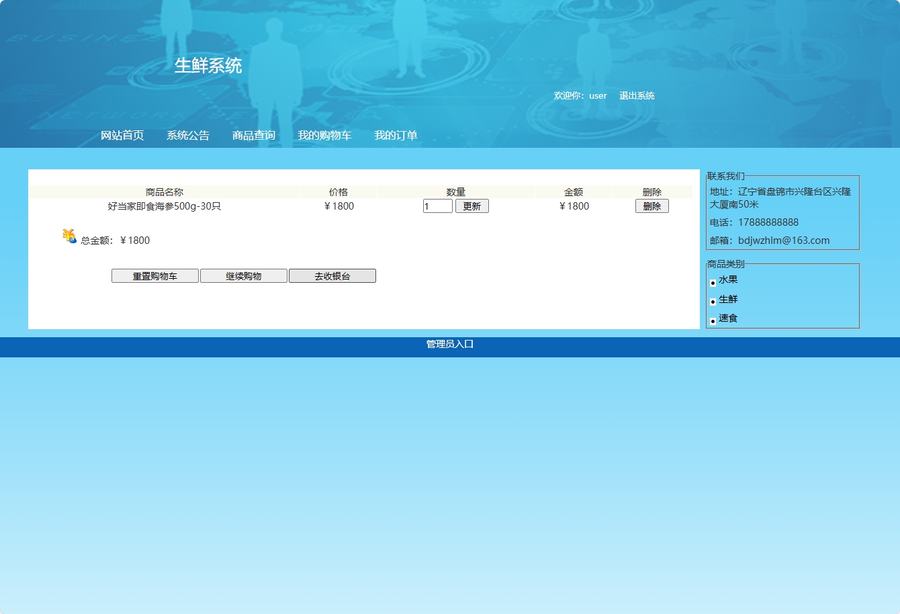The height and width of the screenshot is (614, 900).
Task: Select the 速食 category radio bullet
Action: point(713,321)
